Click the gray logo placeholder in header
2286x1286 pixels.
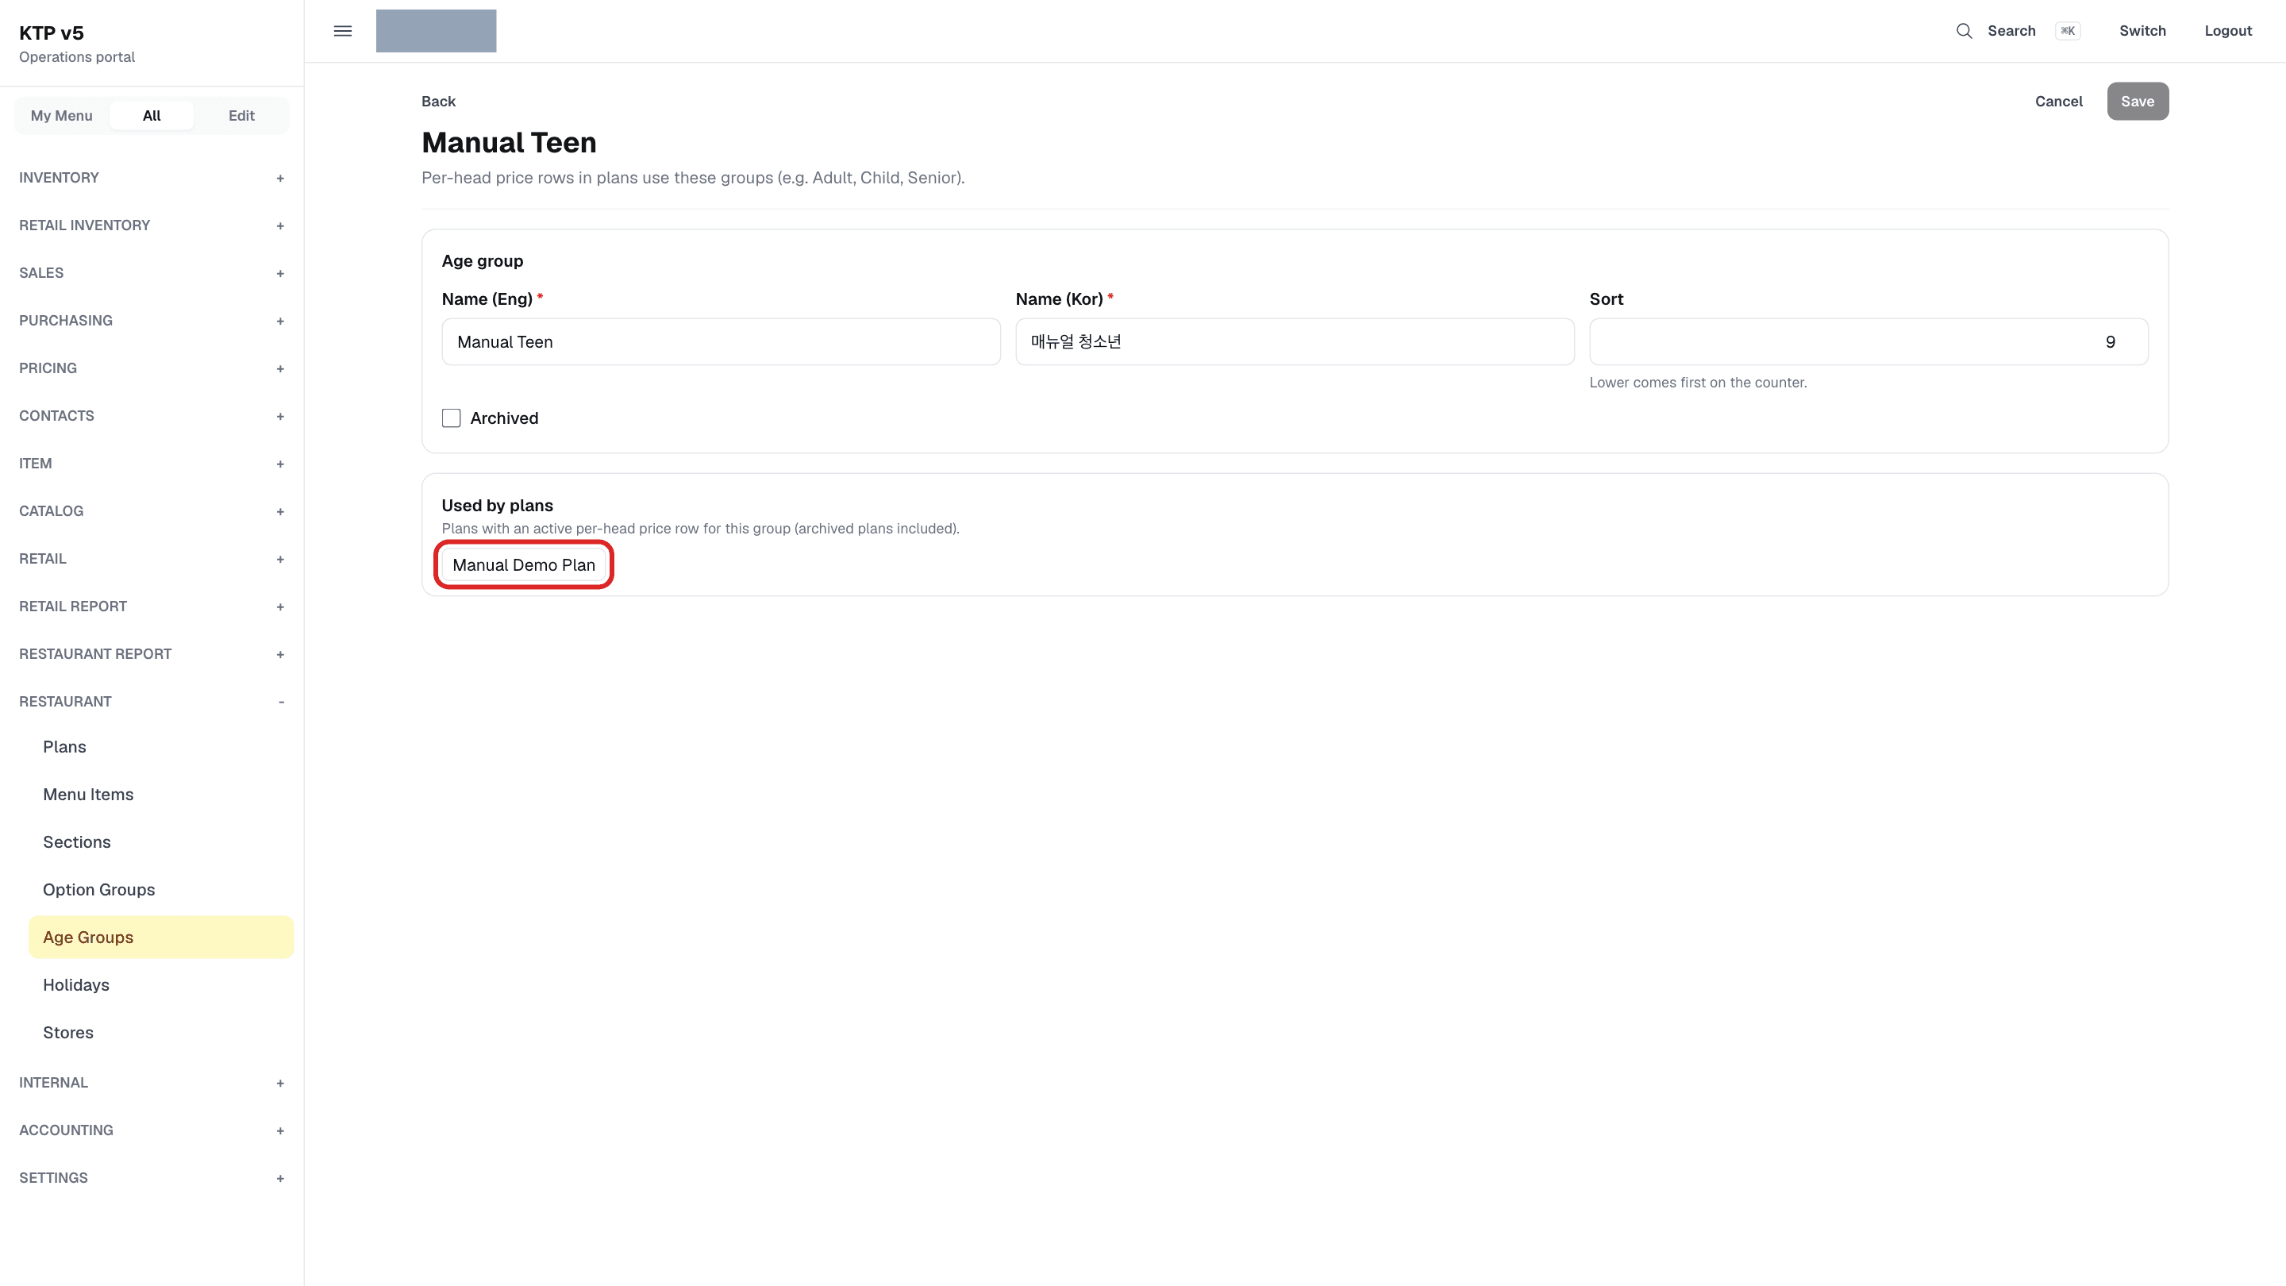(x=436, y=31)
